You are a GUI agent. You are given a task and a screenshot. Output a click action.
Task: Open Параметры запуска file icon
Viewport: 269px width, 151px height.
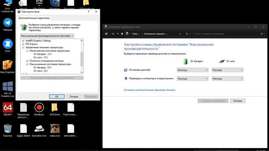point(24,111)
